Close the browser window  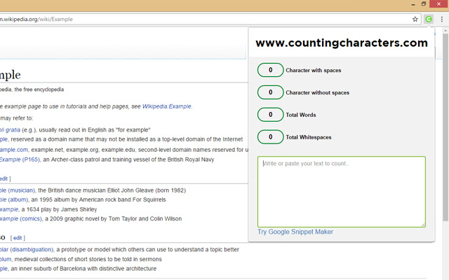coord(438,3)
